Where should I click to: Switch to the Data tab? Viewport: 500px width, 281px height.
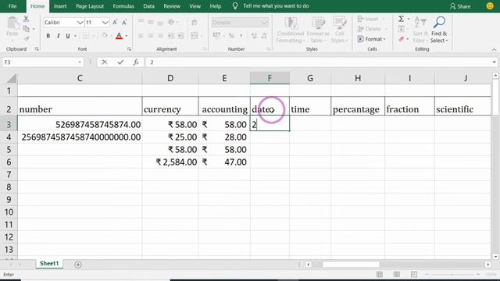click(148, 6)
